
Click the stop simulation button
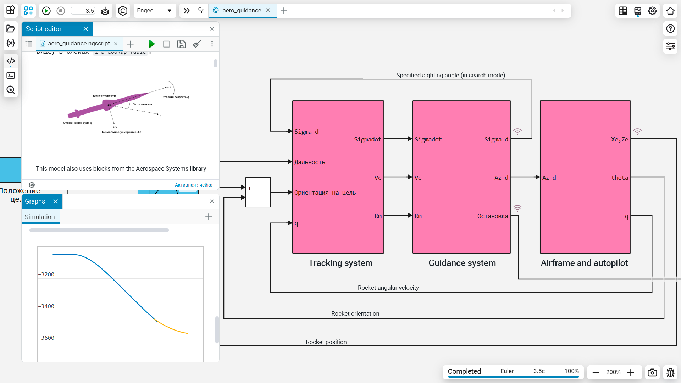point(61,11)
